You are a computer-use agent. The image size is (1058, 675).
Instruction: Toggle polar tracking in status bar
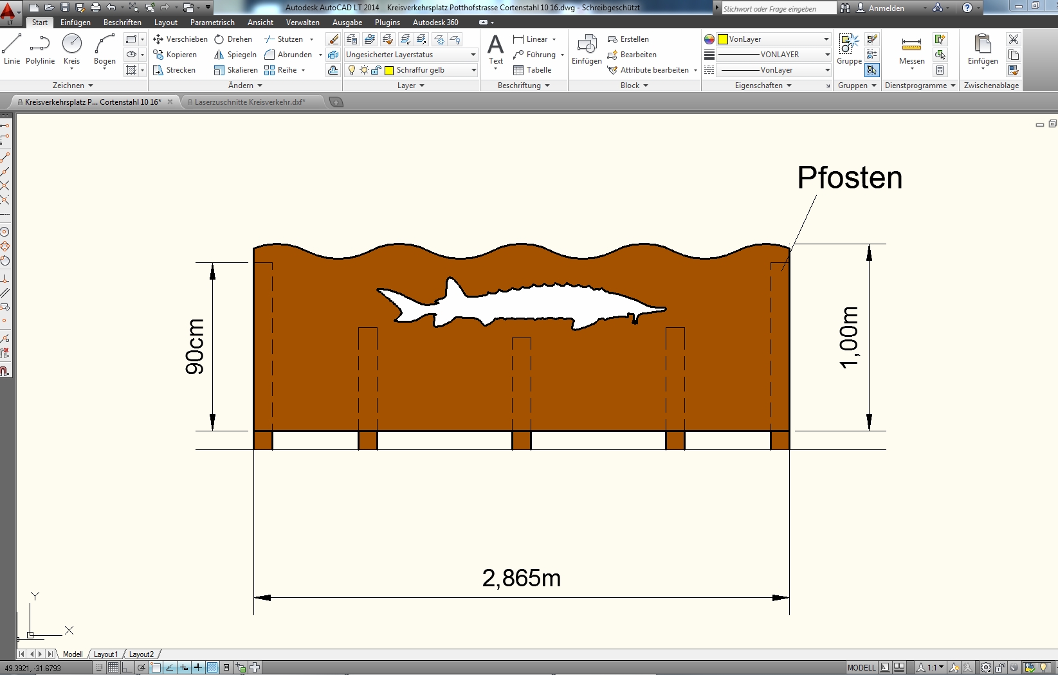[x=141, y=668]
